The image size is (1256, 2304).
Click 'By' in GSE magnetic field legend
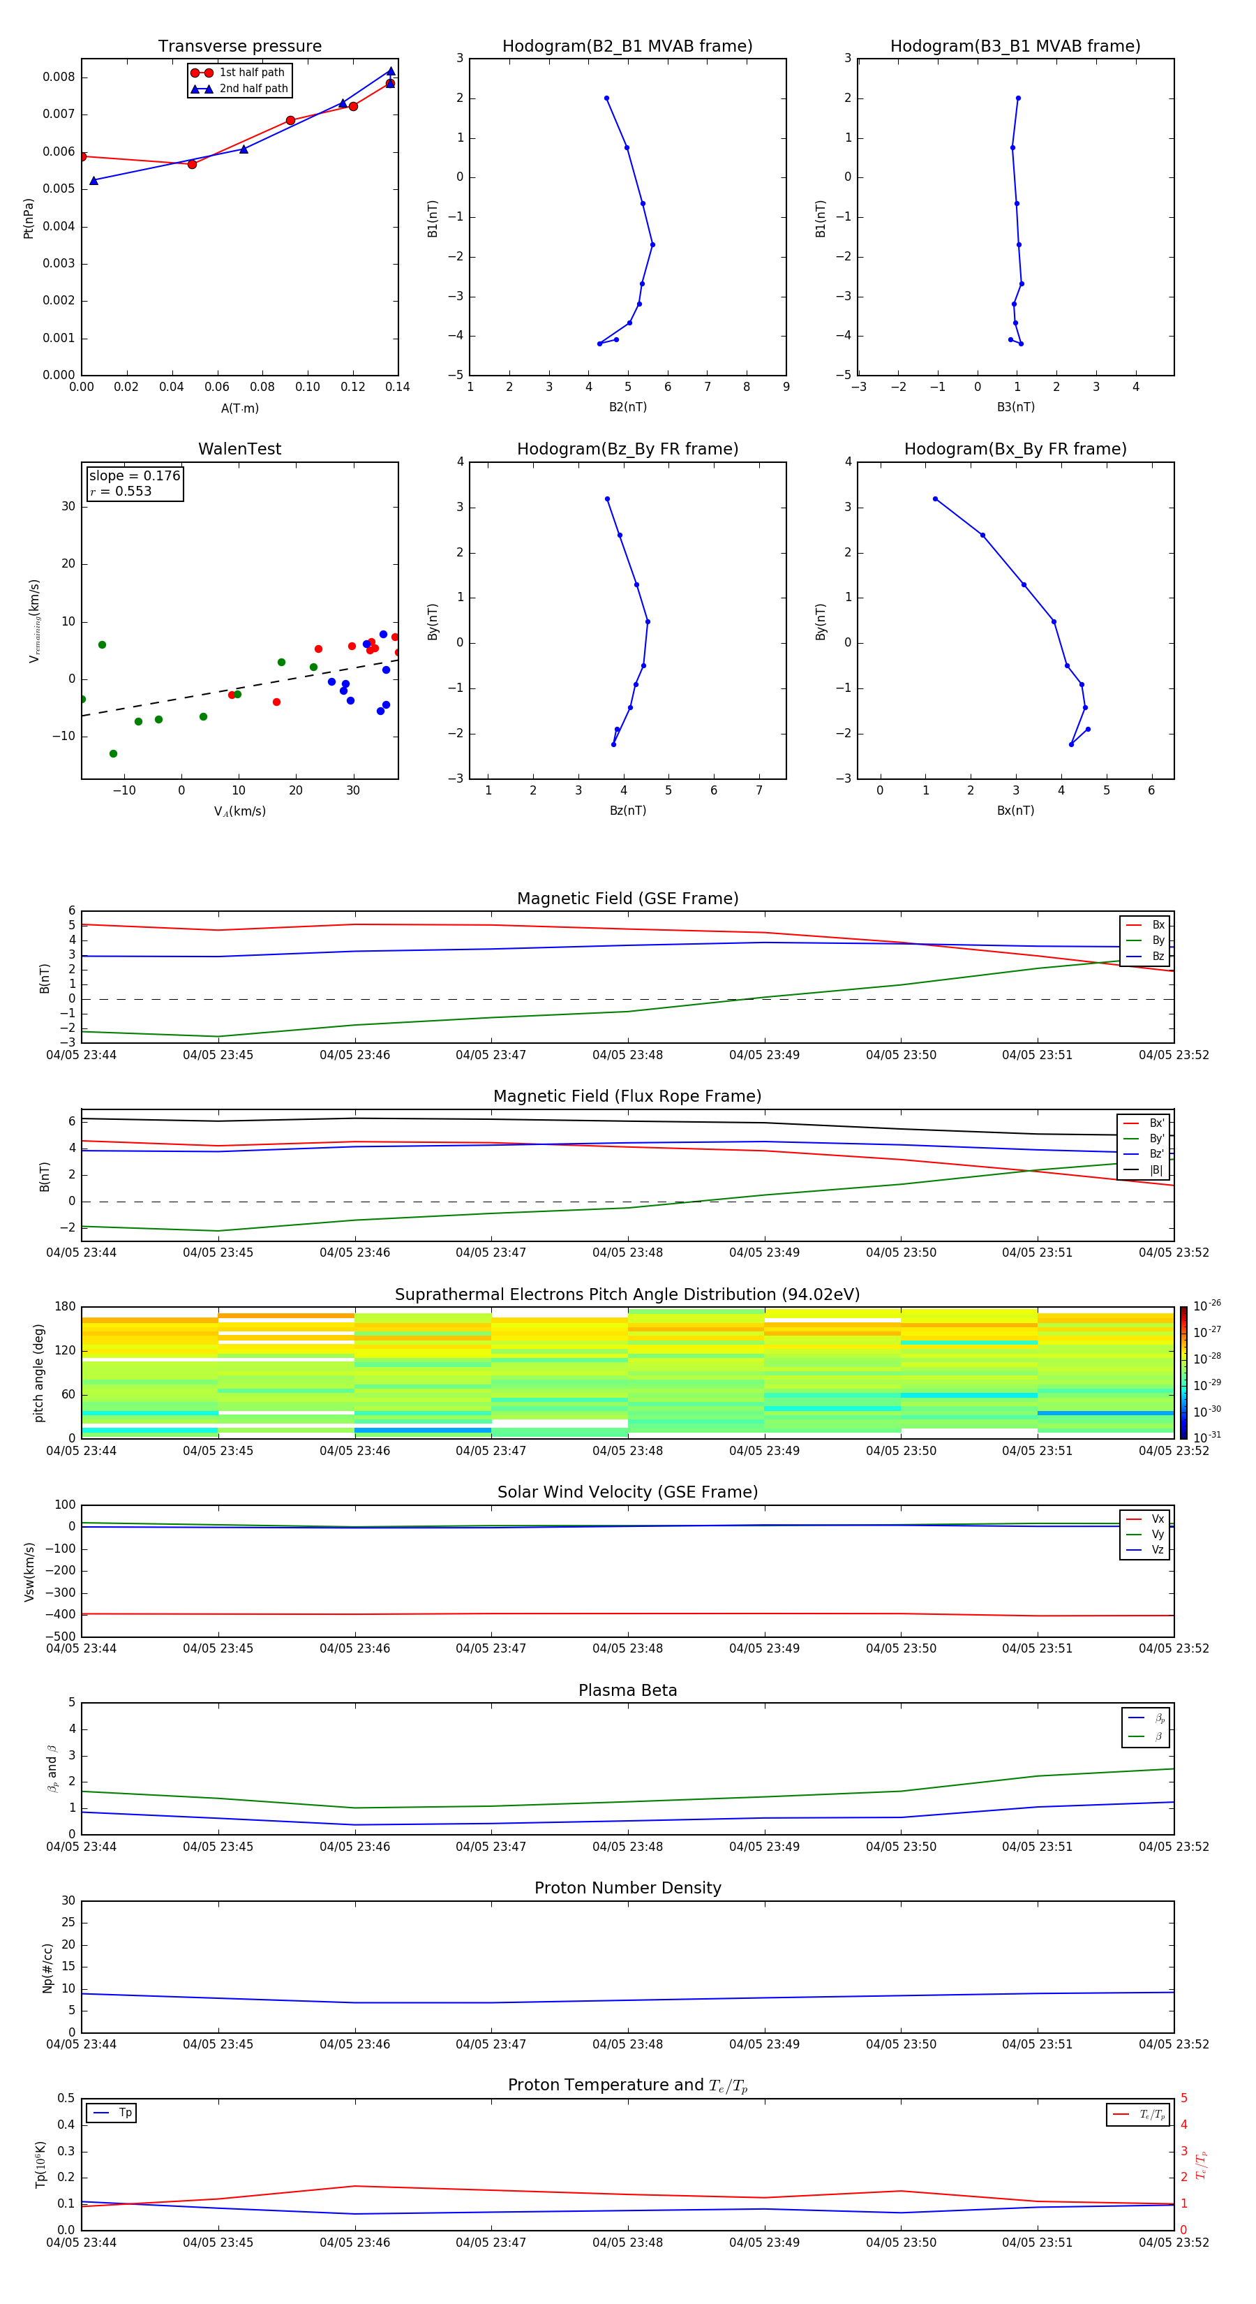1145,941
